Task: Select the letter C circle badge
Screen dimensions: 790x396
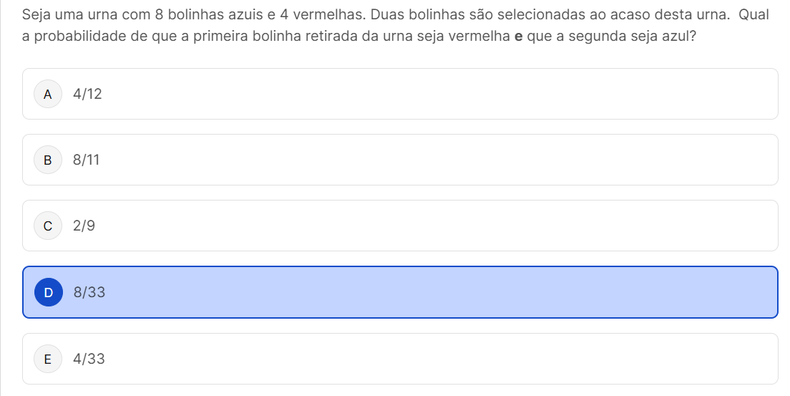Action: 48,226
